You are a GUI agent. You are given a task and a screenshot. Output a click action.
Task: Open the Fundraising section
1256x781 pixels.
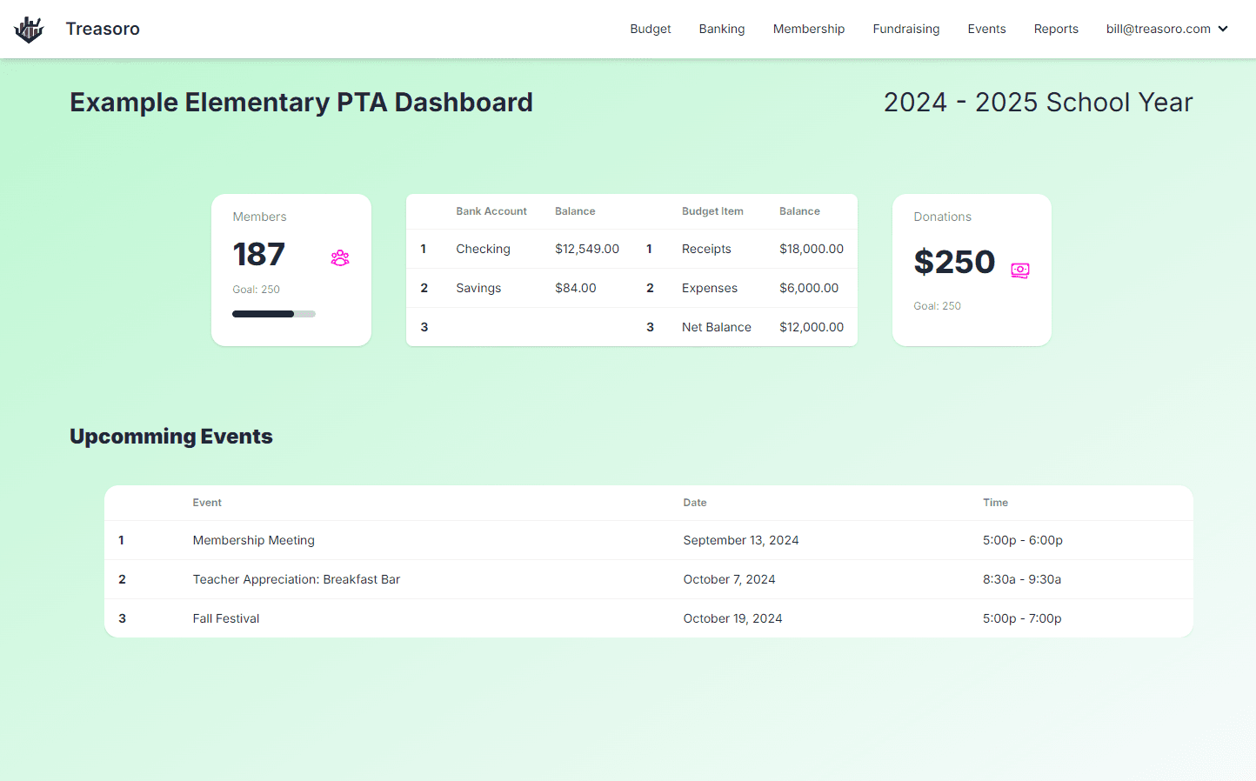(906, 29)
